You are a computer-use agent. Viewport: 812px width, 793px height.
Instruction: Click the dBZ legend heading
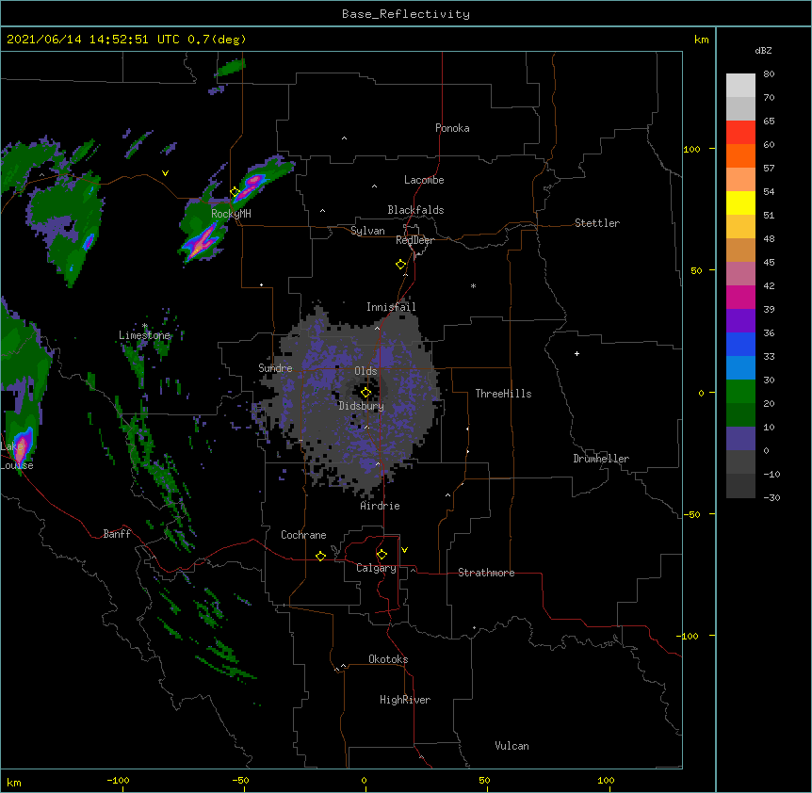[763, 50]
